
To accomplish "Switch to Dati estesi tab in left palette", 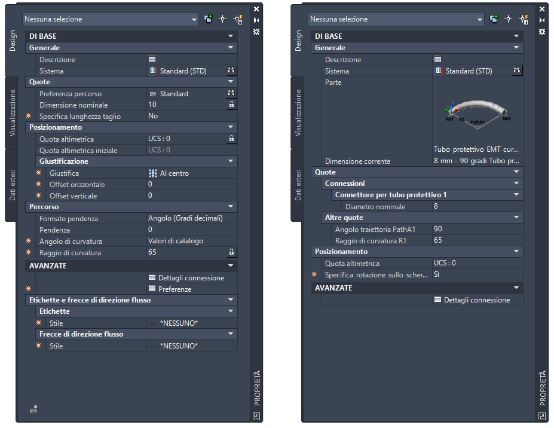I will pos(13,185).
